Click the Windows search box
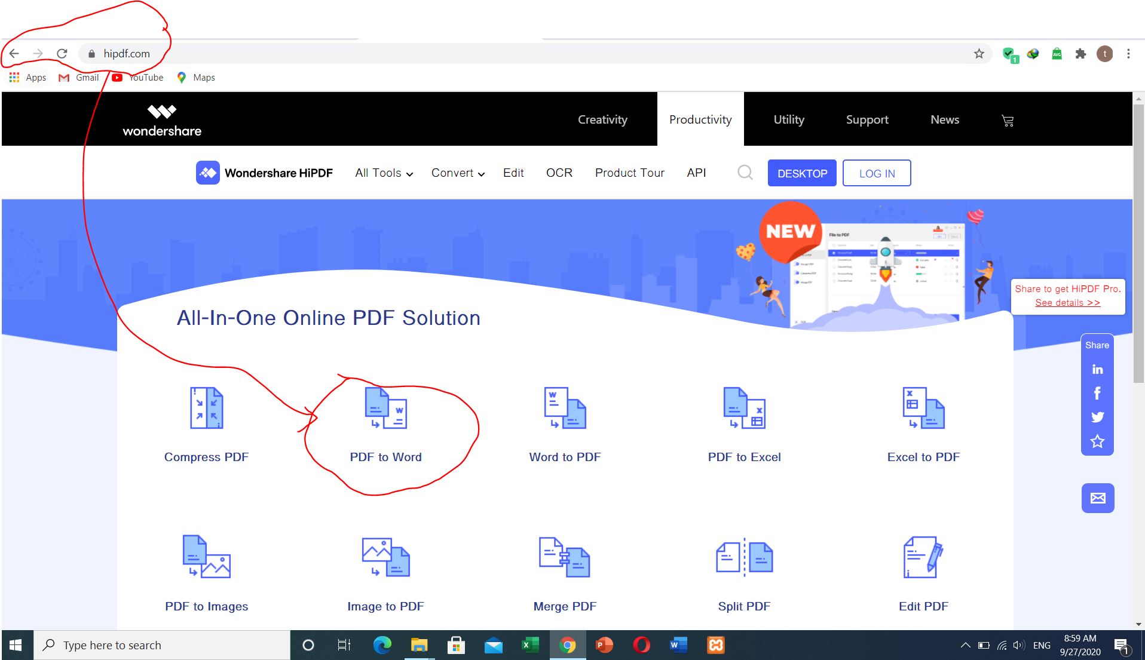1145x660 pixels. 161,645
